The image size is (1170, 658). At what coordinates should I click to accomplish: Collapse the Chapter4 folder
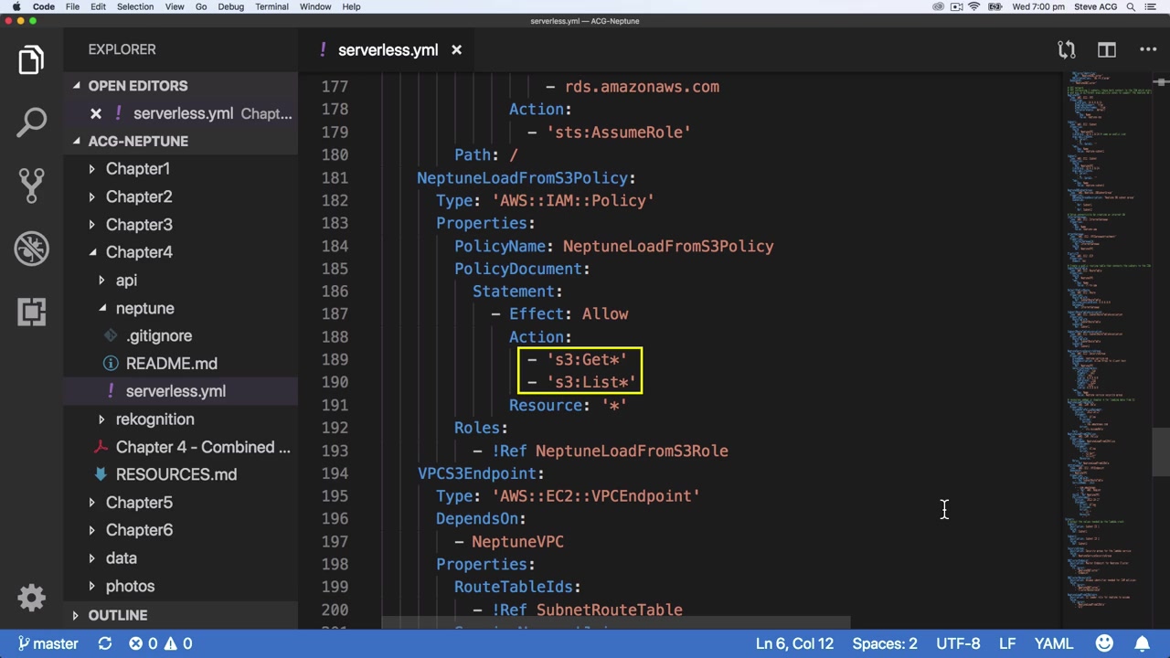coord(139,252)
